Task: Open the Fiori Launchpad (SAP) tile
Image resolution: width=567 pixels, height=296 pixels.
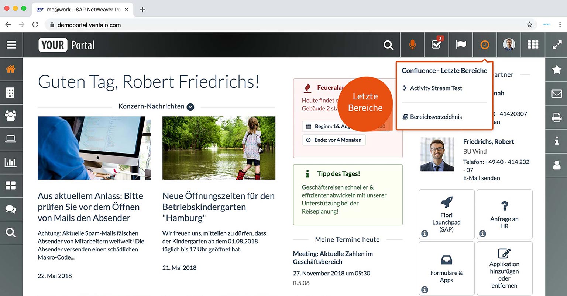Action: [447, 214]
